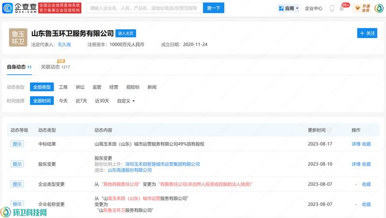Screen dimensions: 386x218
Task: Open 详情 for 中标结果 row
Action: [356, 144]
